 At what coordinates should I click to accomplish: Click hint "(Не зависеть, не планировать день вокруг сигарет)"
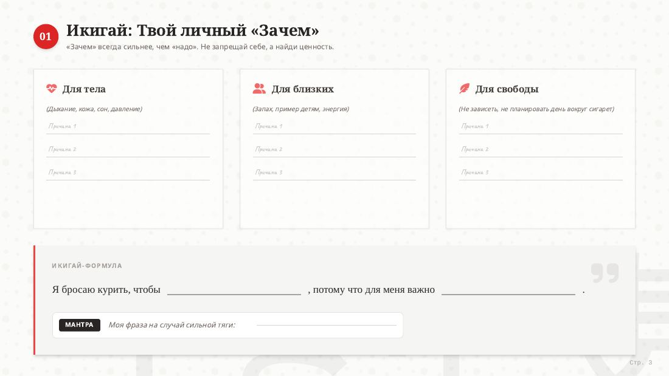(x=536, y=109)
